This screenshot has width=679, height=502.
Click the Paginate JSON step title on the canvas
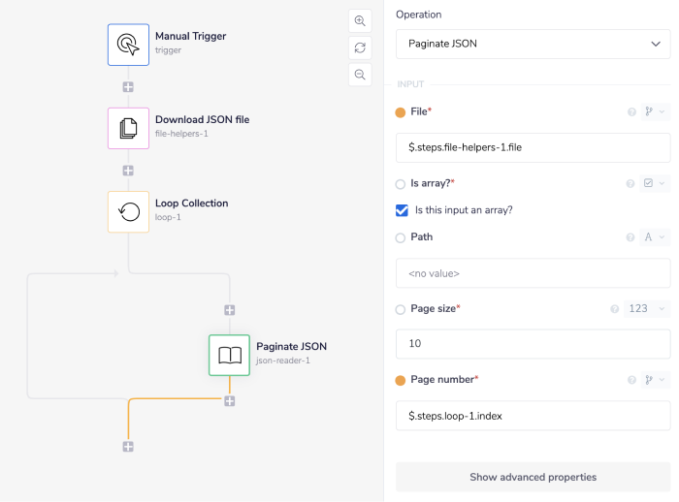[291, 347]
